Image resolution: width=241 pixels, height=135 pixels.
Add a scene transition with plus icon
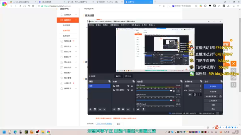190,94
